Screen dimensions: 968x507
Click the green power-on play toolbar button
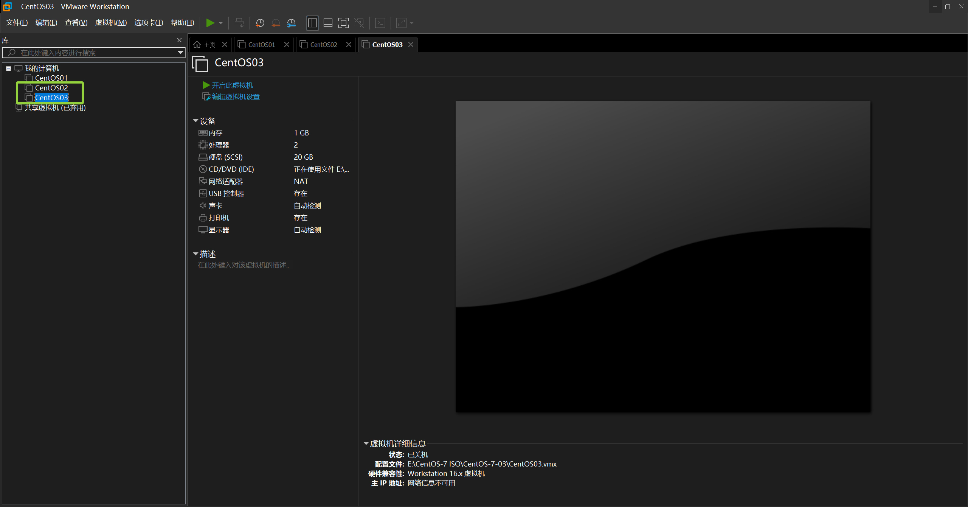[x=210, y=23]
